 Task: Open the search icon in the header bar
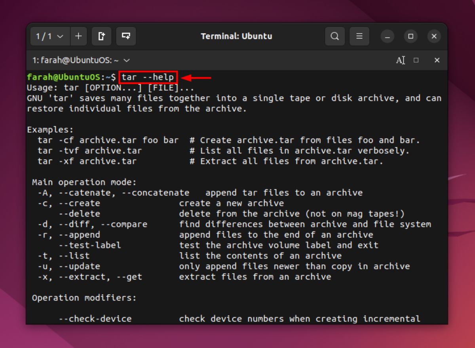coord(335,36)
